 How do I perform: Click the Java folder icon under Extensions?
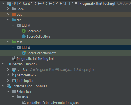click(x=19, y=97)
